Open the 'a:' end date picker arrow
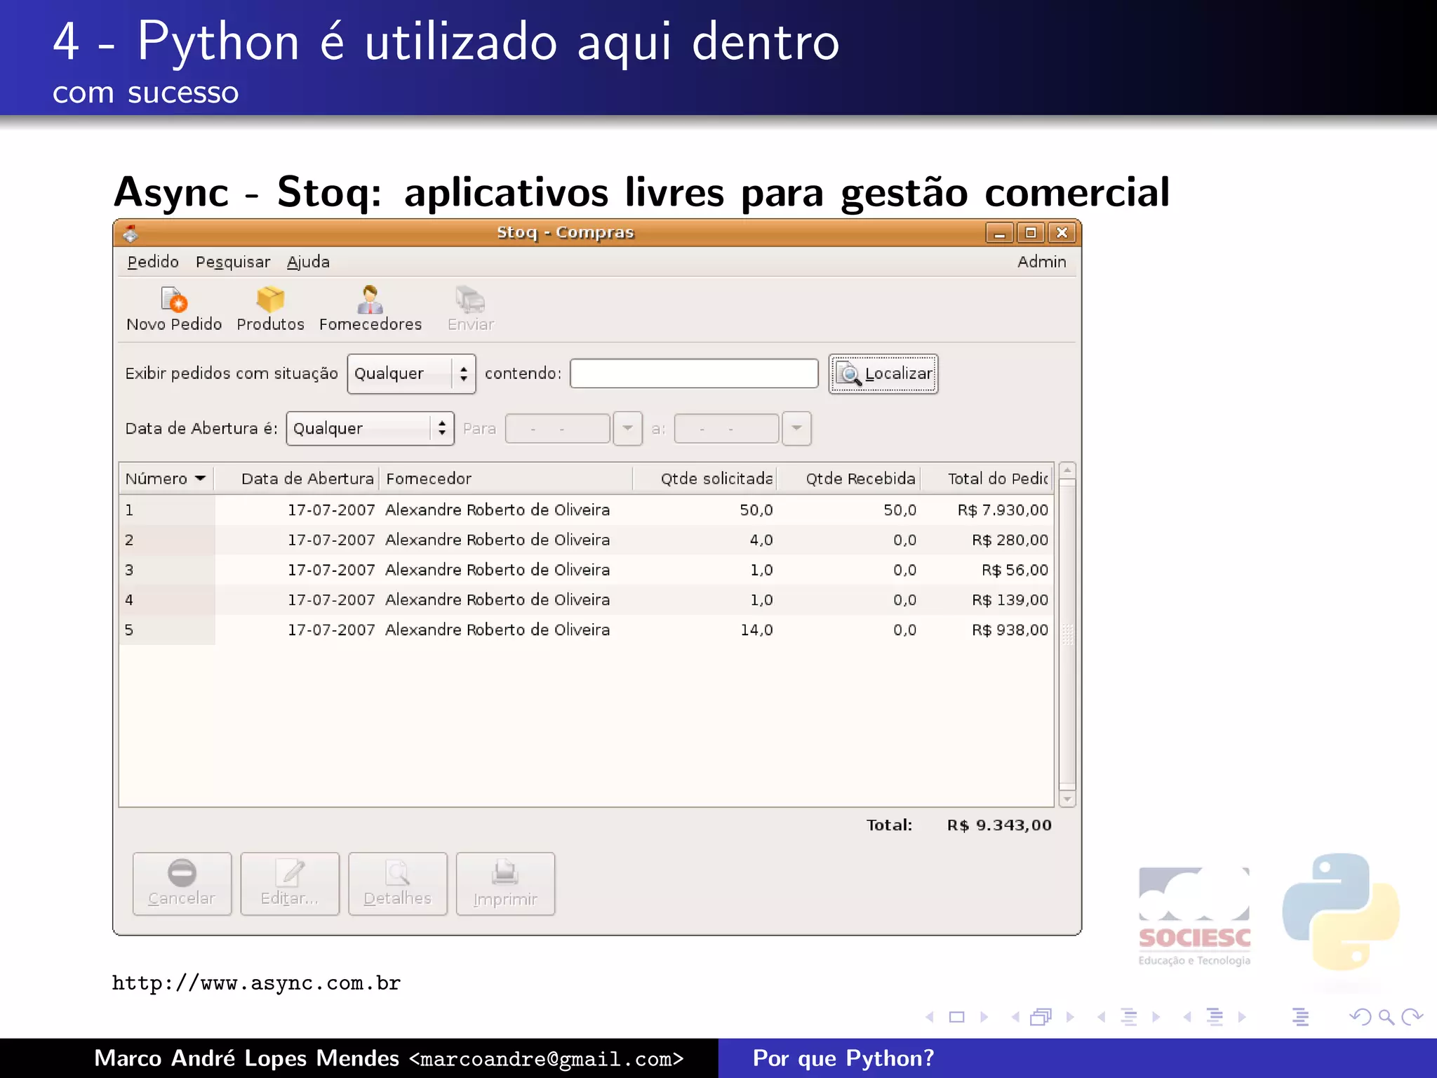The height and width of the screenshot is (1078, 1437). tap(796, 429)
